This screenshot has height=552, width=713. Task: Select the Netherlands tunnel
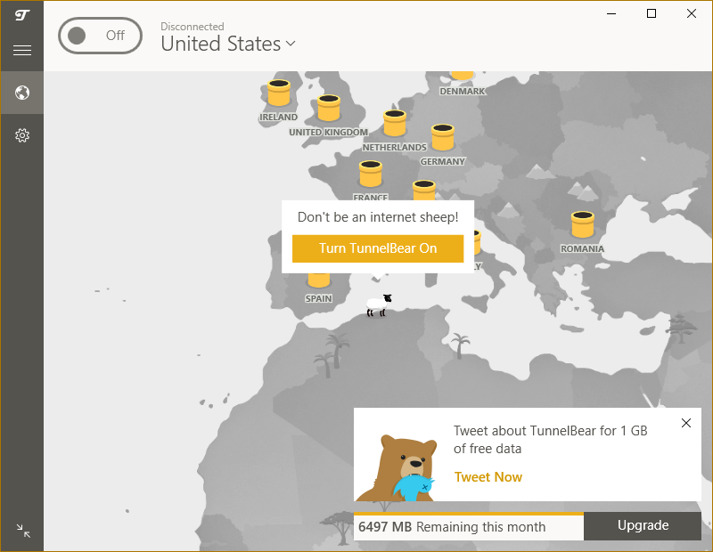[394, 123]
